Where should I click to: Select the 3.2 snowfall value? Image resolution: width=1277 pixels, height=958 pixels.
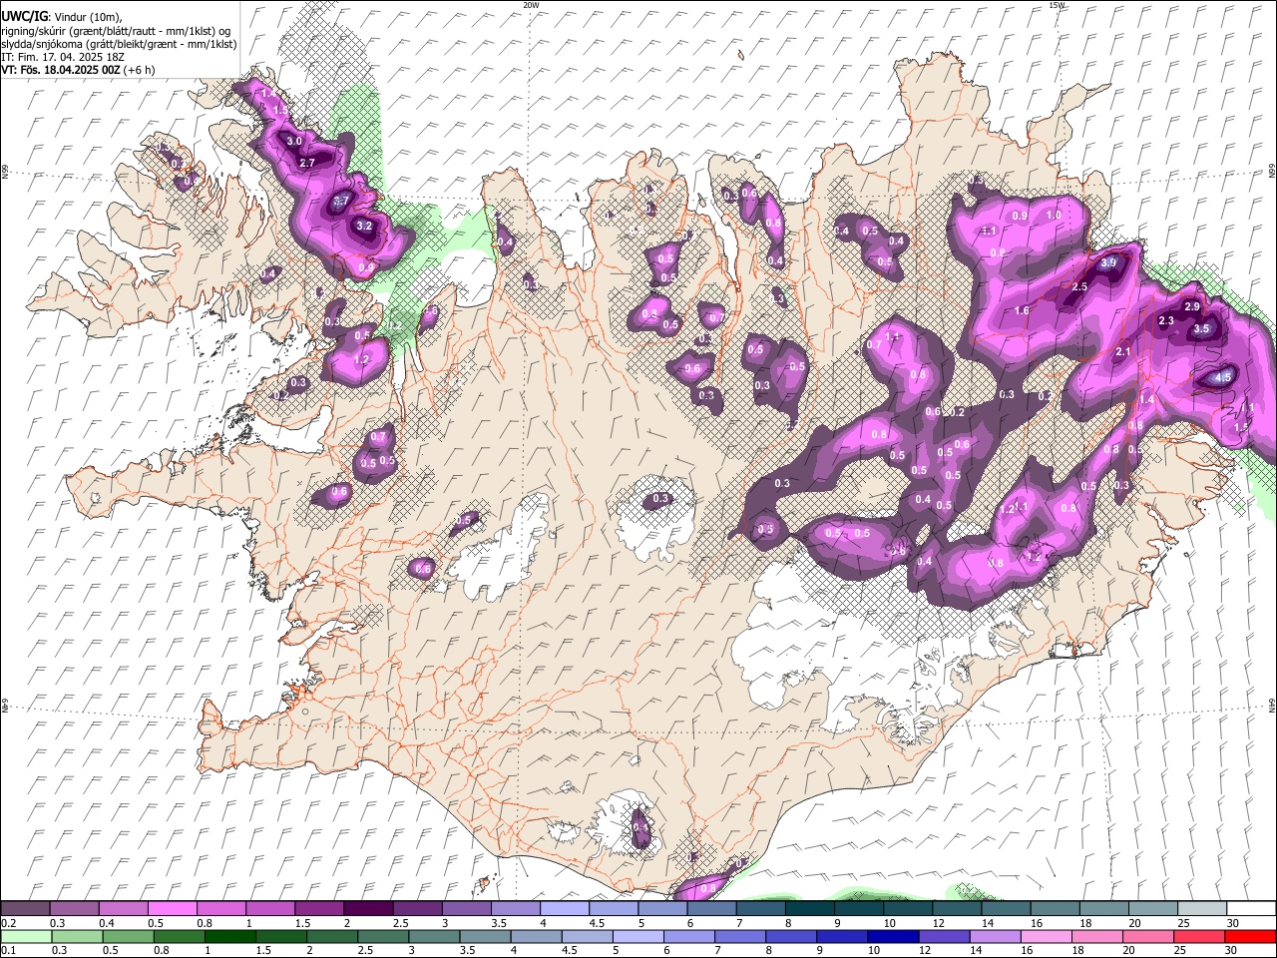[x=364, y=226]
